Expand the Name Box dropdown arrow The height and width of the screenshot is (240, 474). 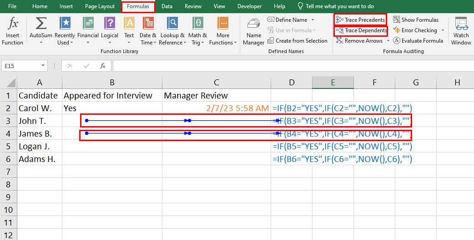(x=43, y=66)
